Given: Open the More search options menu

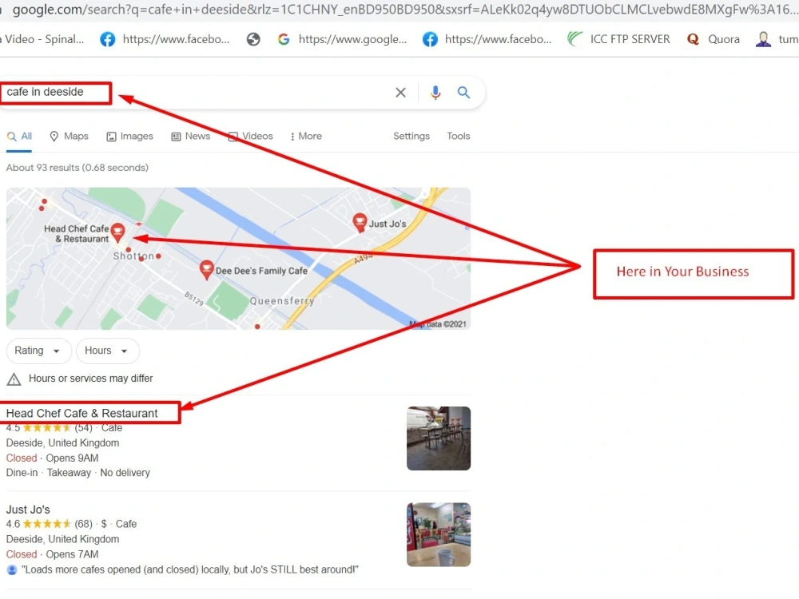Looking at the screenshot, I should coord(306,137).
